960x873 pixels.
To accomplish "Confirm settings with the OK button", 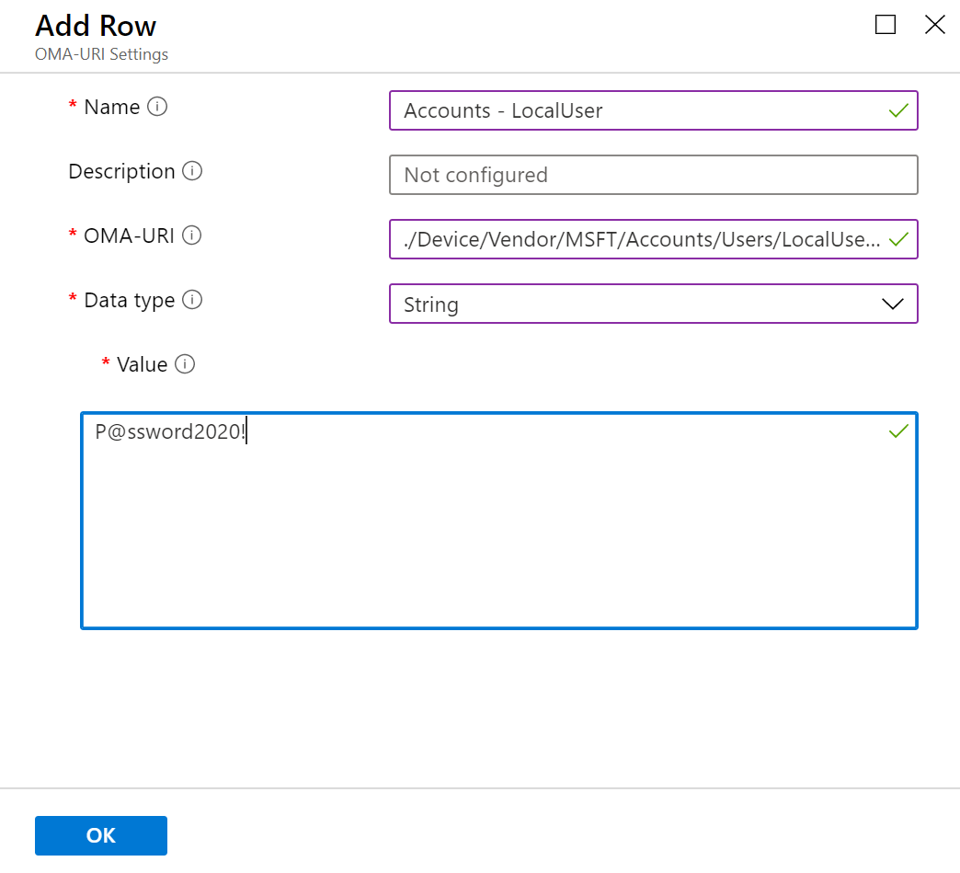I will click(x=100, y=835).
